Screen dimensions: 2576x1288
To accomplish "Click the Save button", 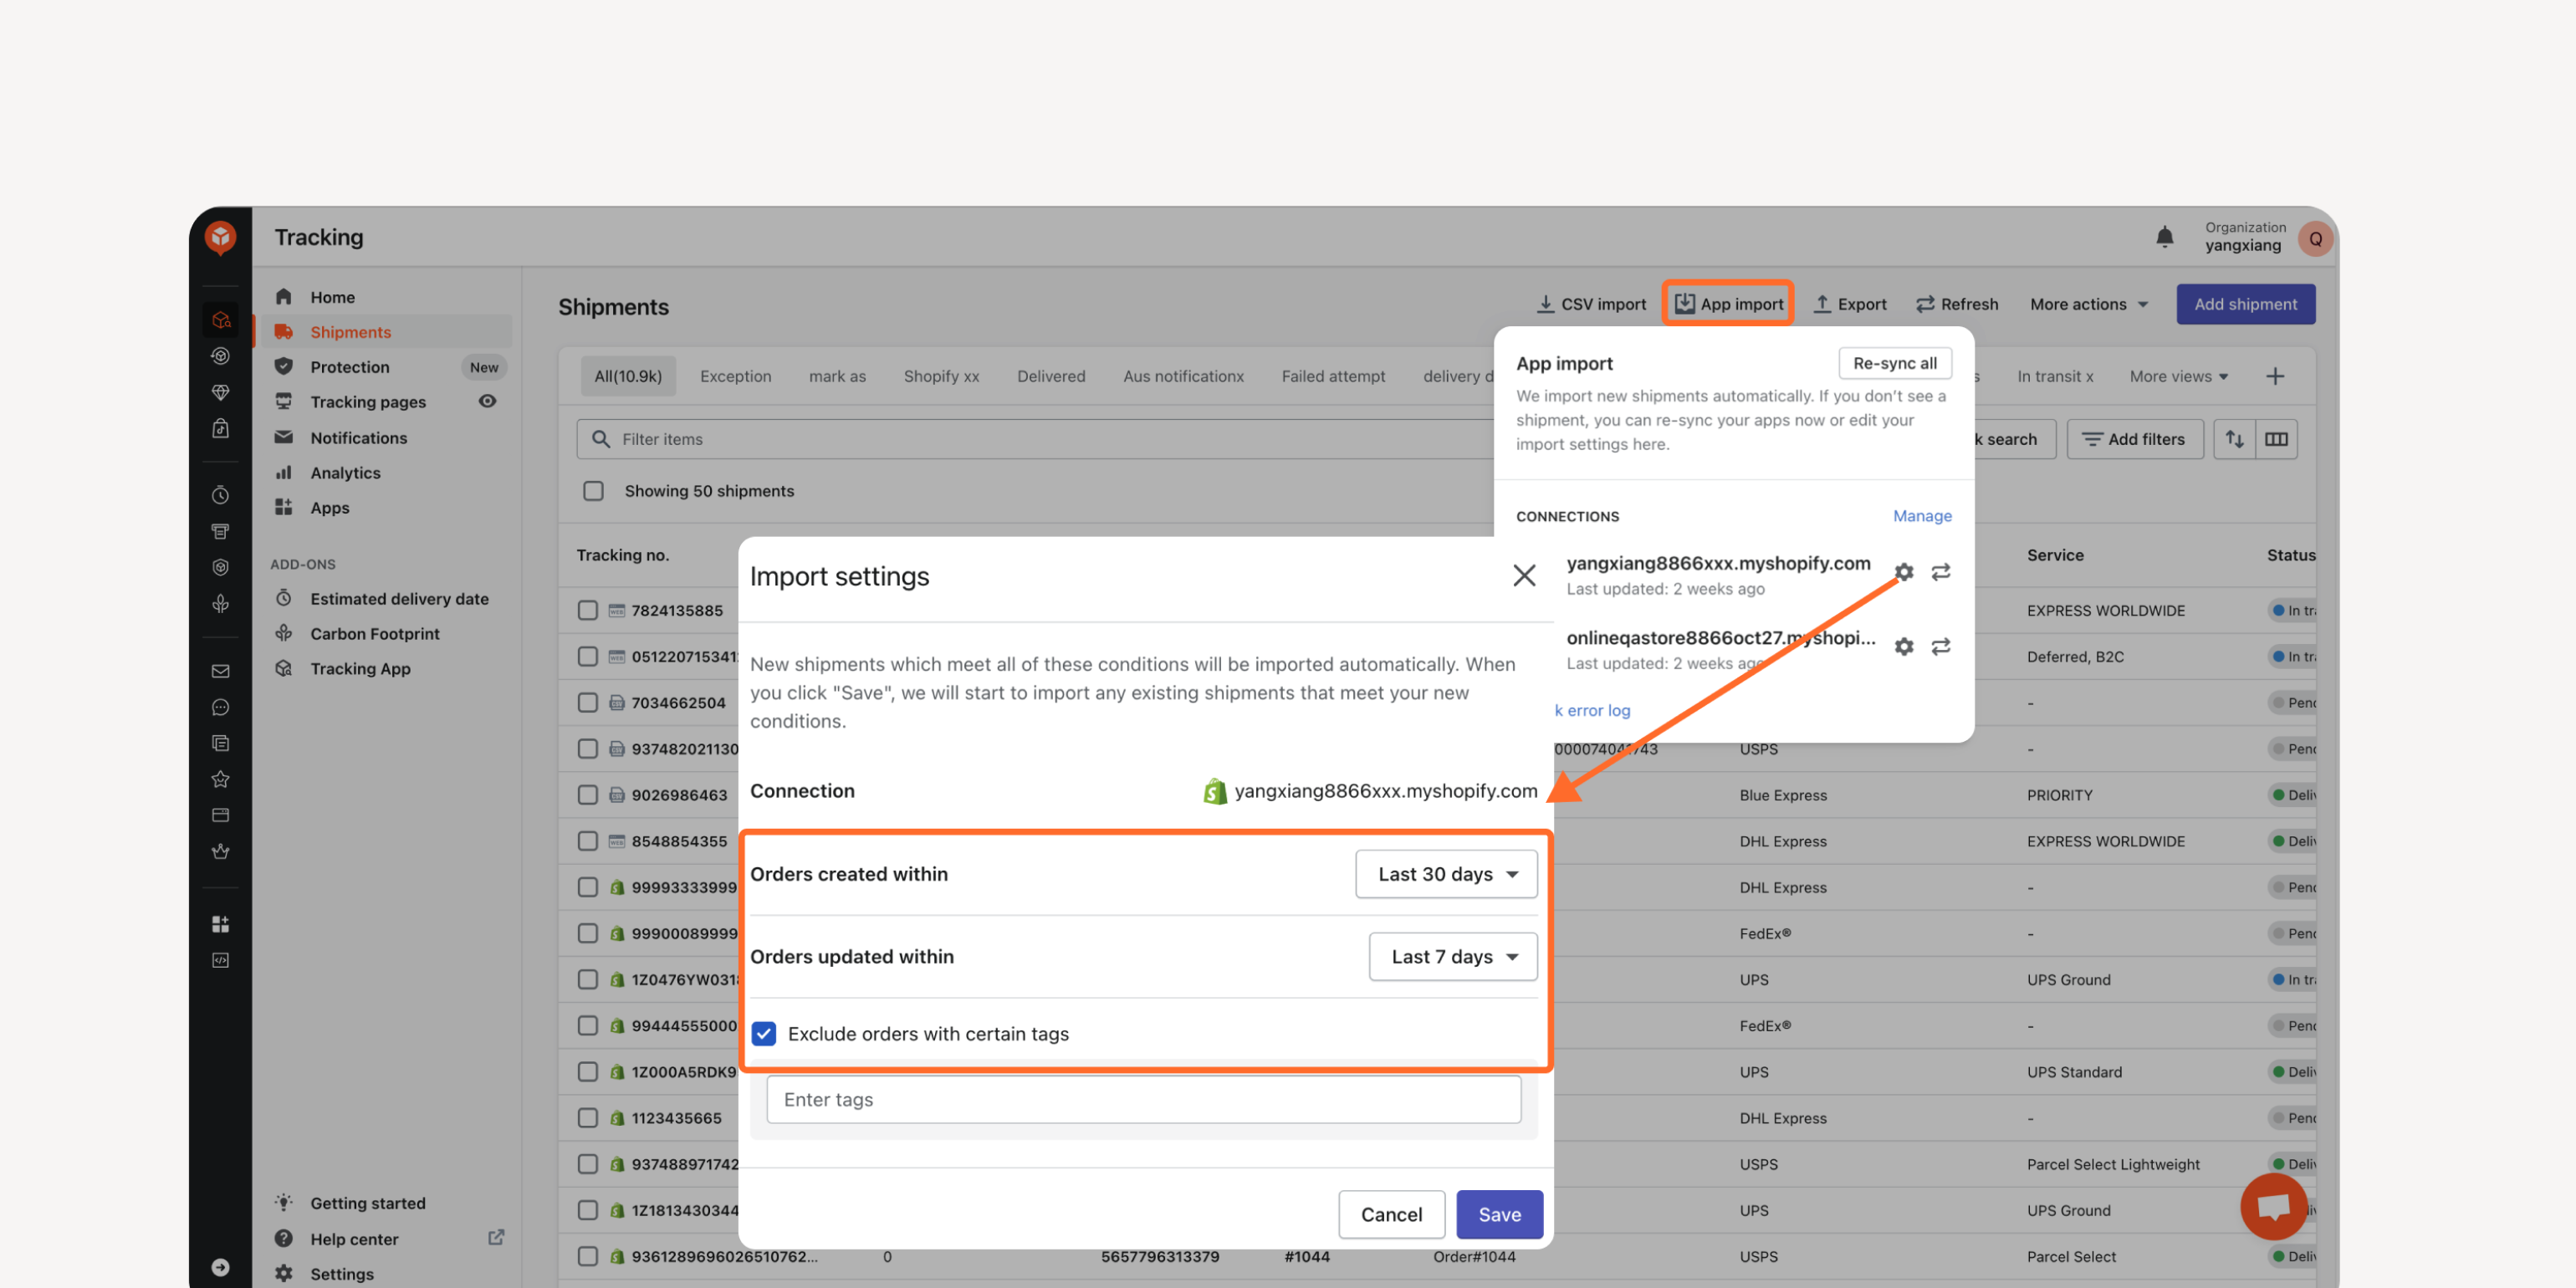I will [x=1499, y=1214].
